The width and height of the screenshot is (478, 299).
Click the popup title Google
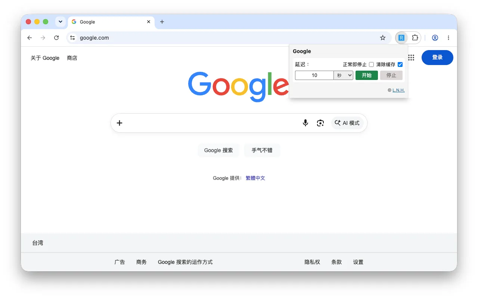point(302,51)
